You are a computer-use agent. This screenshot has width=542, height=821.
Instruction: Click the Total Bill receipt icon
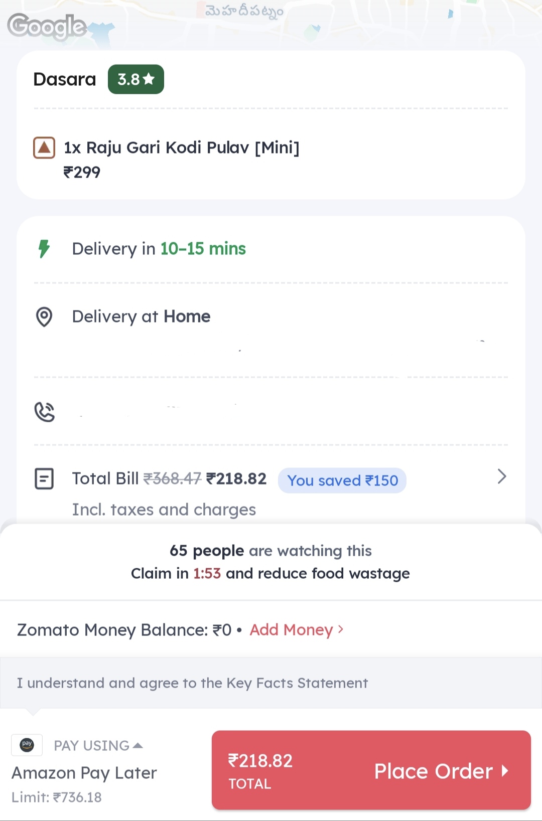[44, 478]
